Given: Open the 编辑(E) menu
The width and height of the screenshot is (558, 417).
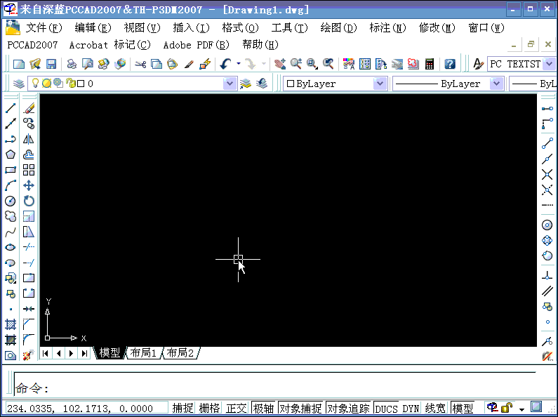Looking at the screenshot, I should click(x=93, y=28).
